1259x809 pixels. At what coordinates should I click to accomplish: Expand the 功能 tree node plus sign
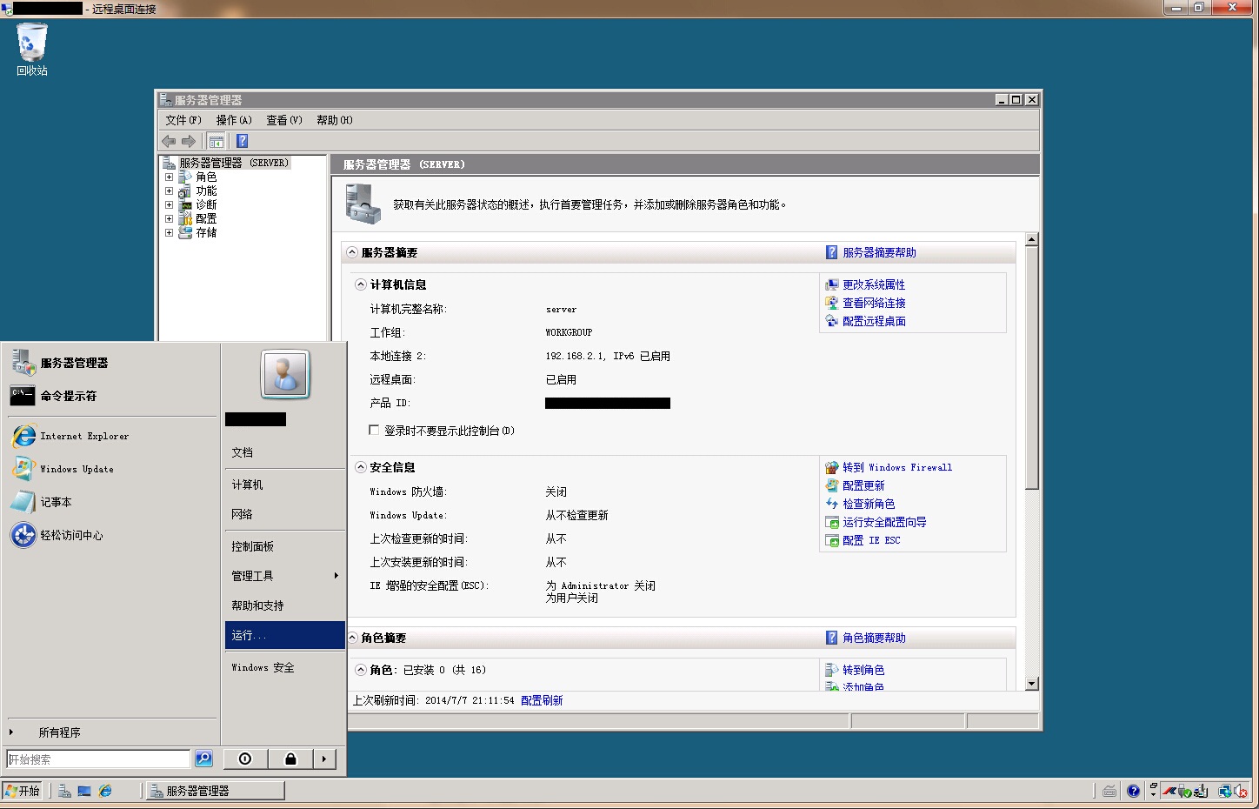(169, 191)
